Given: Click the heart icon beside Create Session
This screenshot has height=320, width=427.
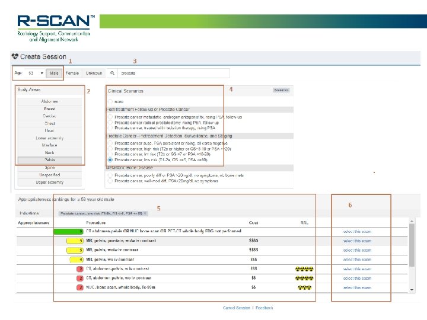Looking at the screenshot, I should (x=15, y=57).
